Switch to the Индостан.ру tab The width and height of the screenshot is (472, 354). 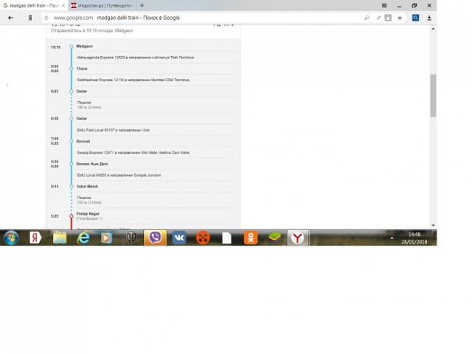tap(102, 5)
